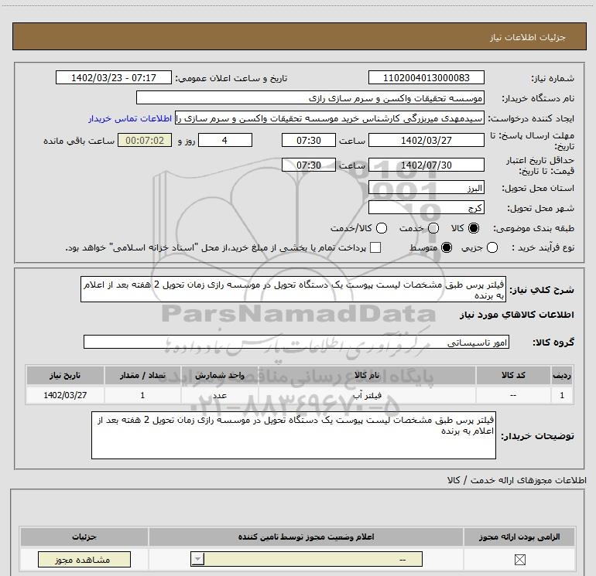596x576 pixels.
Task: Click the جزئیات column header in permits table
Action: [x=84, y=537]
